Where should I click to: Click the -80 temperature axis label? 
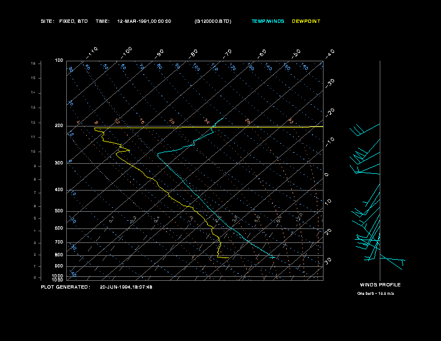[x=193, y=54]
